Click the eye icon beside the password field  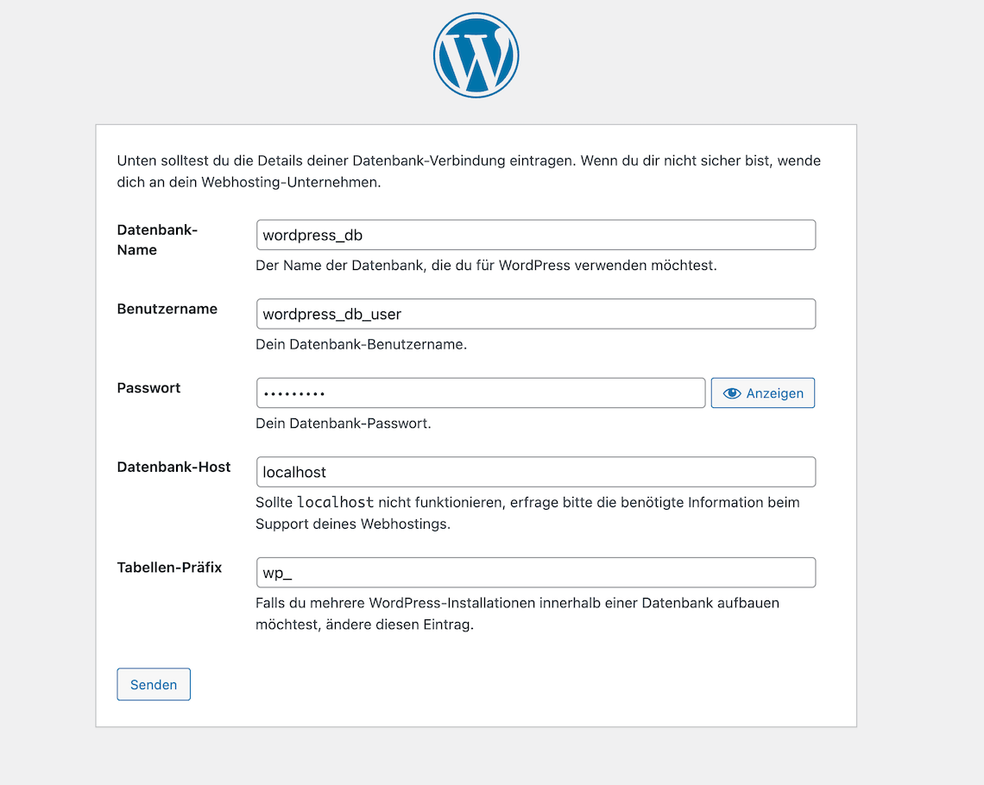(732, 393)
